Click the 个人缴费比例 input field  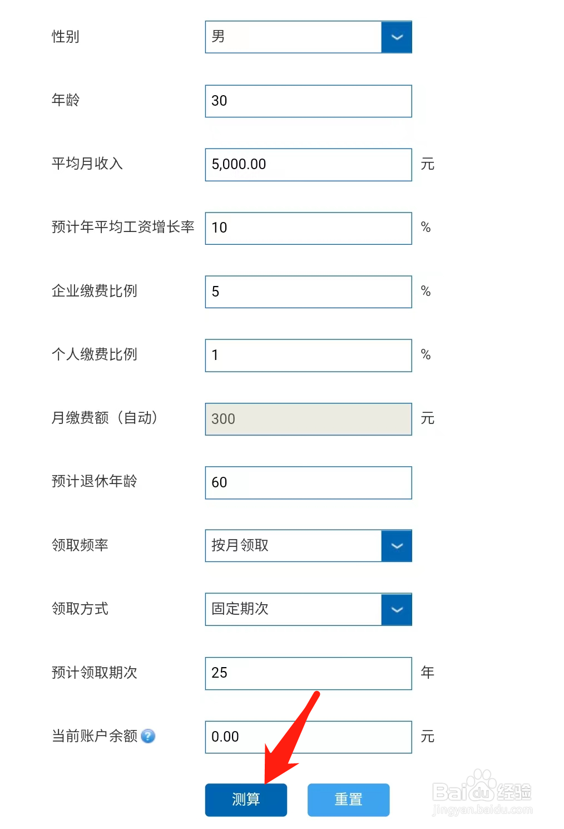(309, 356)
